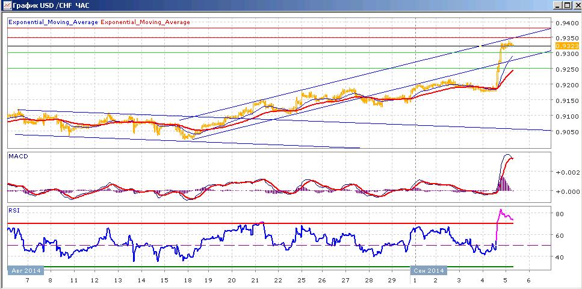582x289 pixels.
Task: Click date 5 on the time axis
Action: click(x=505, y=280)
